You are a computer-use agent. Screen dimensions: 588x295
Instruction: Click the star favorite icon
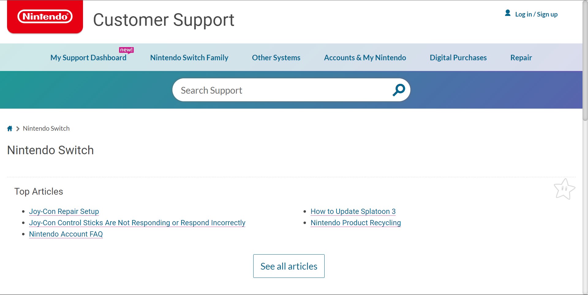pyautogui.click(x=564, y=189)
